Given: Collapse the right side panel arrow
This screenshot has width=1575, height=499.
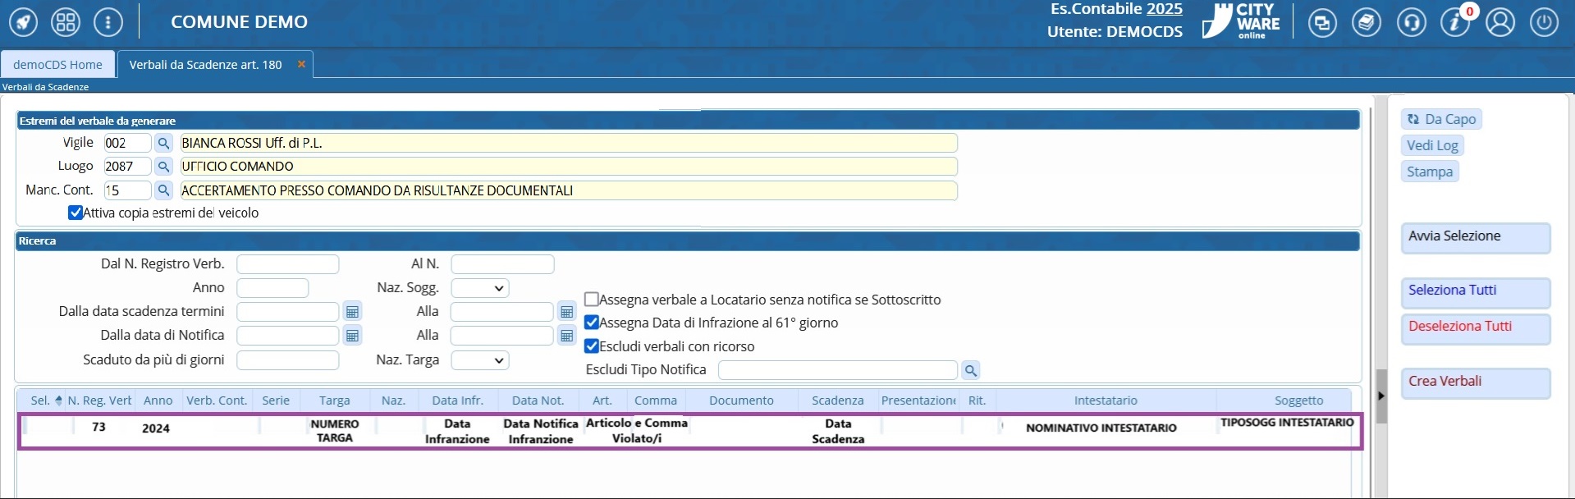Looking at the screenshot, I should tap(1380, 396).
